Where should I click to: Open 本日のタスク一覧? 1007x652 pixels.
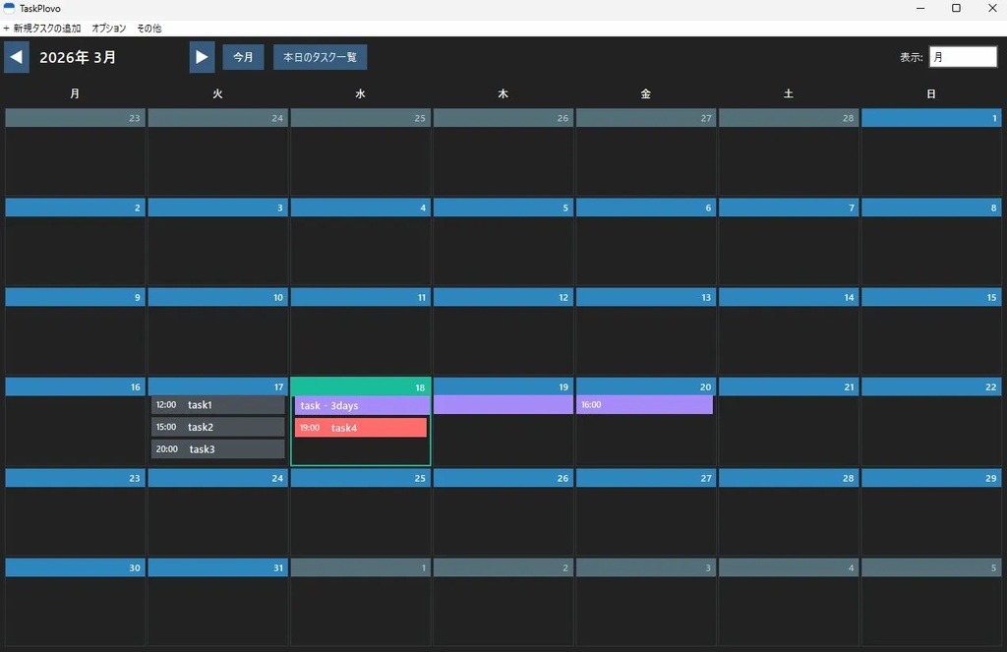[320, 56]
